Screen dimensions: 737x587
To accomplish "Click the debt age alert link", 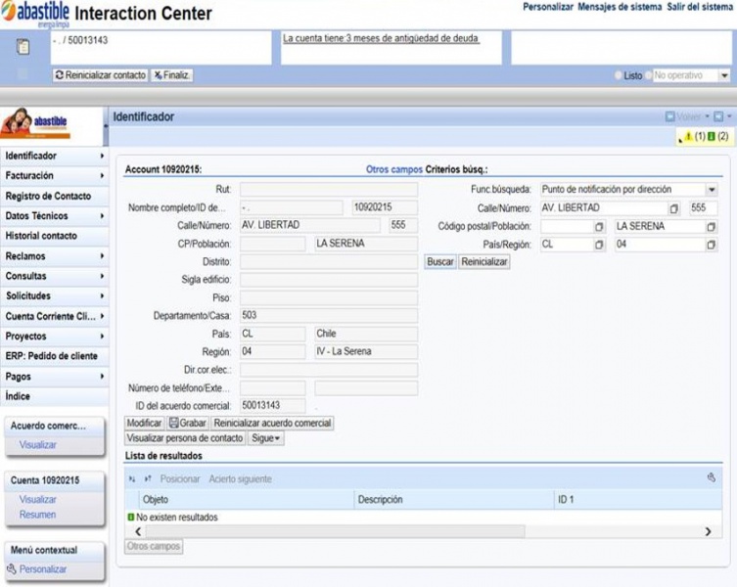I will pyautogui.click(x=381, y=38).
